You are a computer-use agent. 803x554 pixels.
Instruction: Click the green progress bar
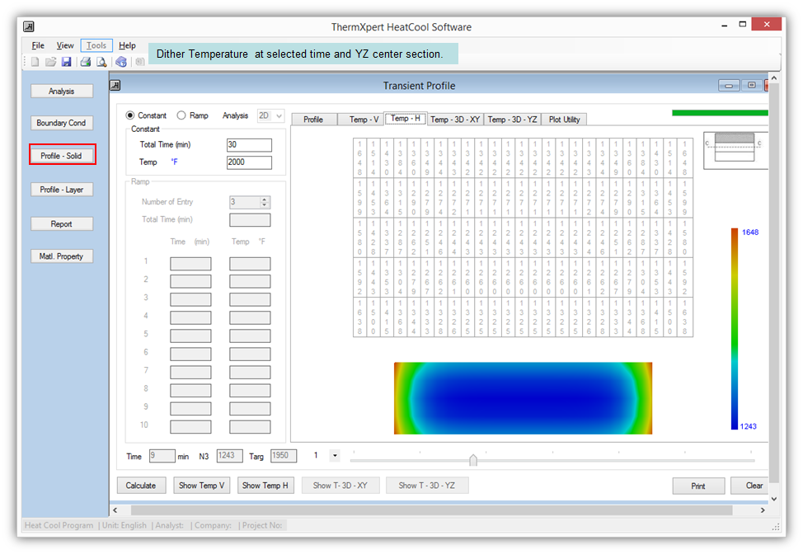[720, 113]
